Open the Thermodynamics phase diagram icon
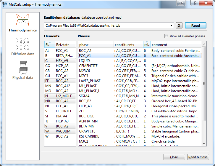This screenshot has height=166, width=215. [22, 20]
